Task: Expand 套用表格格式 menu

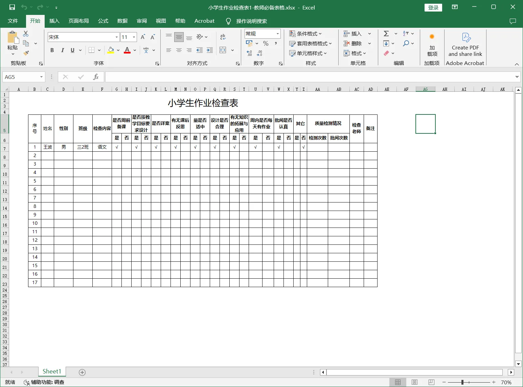Action: (x=310, y=43)
